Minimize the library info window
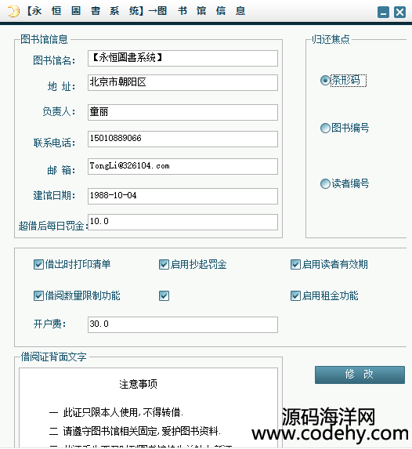Image resolution: width=412 pixels, height=449 pixels. click(x=383, y=13)
